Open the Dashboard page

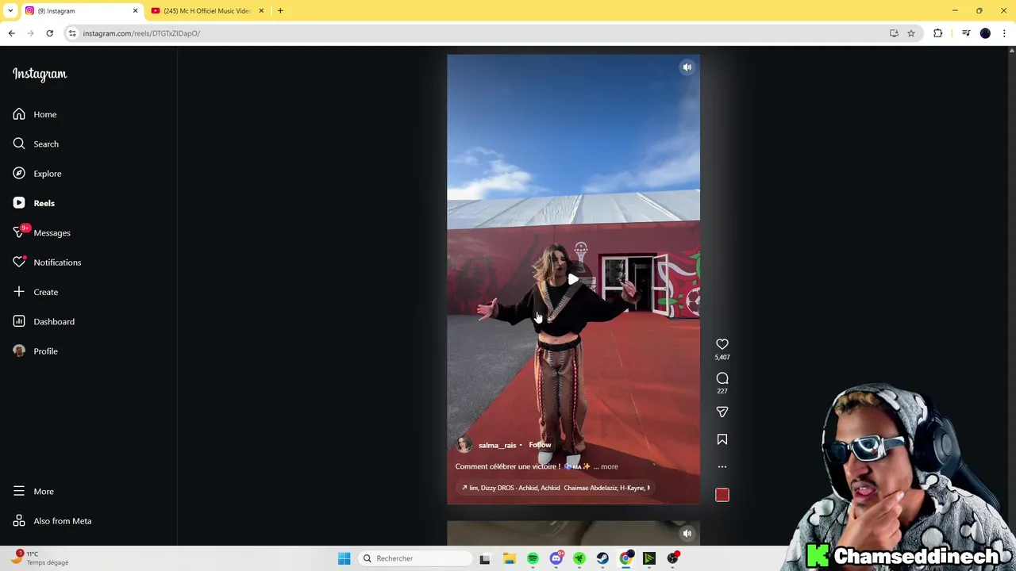point(44,321)
